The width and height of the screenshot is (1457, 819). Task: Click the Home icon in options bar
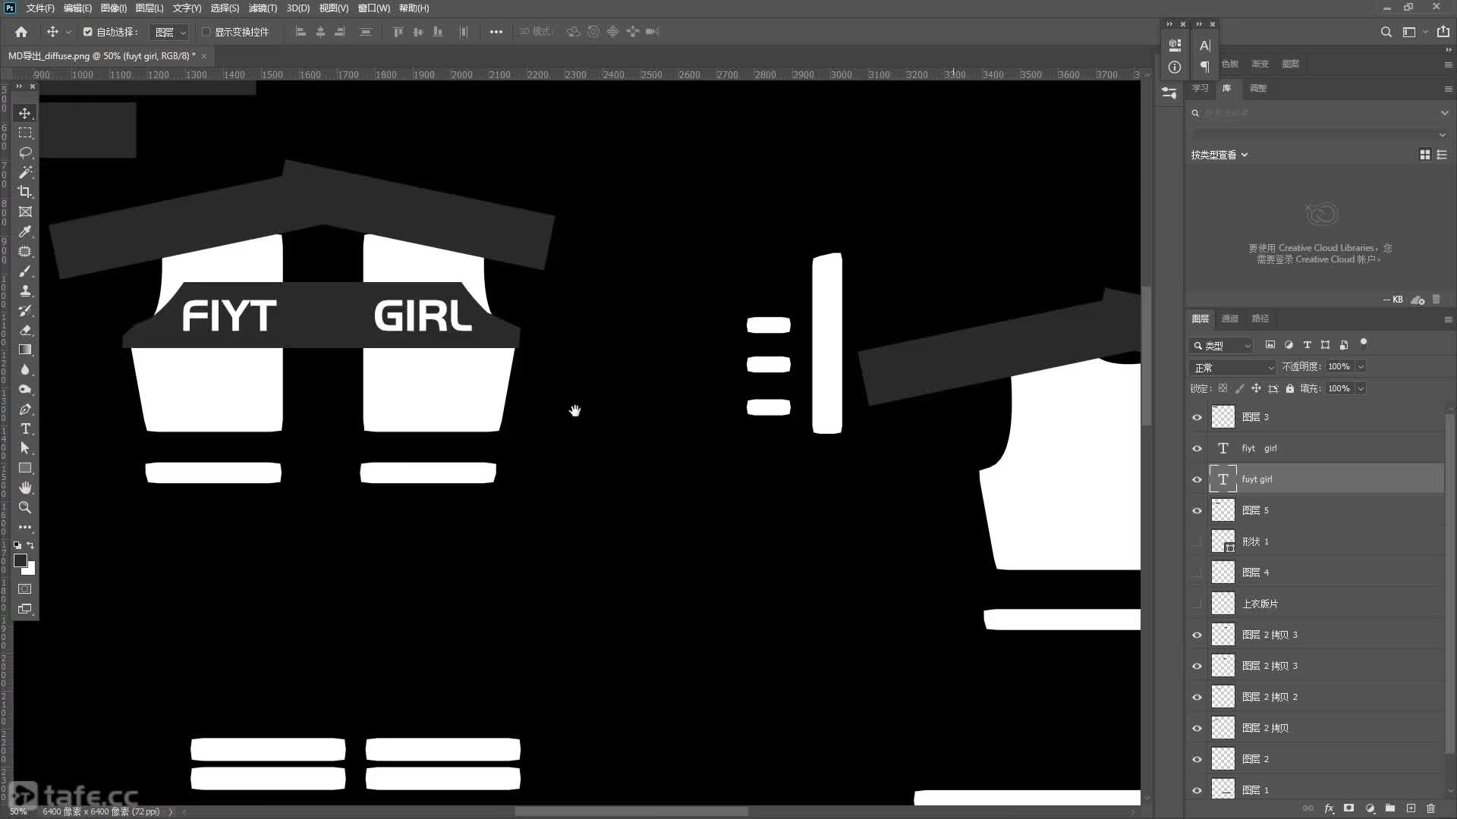pos(21,32)
